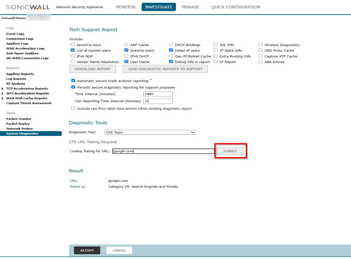Toggle Debug info in report checkbox
The image size is (351, 259).
pyautogui.click(x=171, y=62)
